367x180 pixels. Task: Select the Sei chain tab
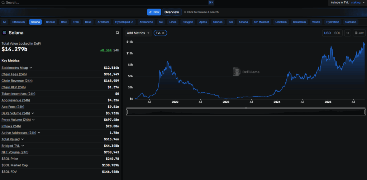[x=231, y=22]
